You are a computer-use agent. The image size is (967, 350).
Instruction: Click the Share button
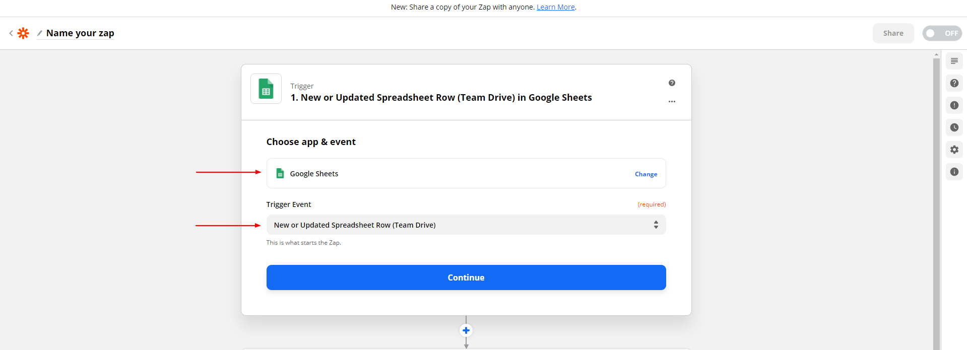point(893,33)
